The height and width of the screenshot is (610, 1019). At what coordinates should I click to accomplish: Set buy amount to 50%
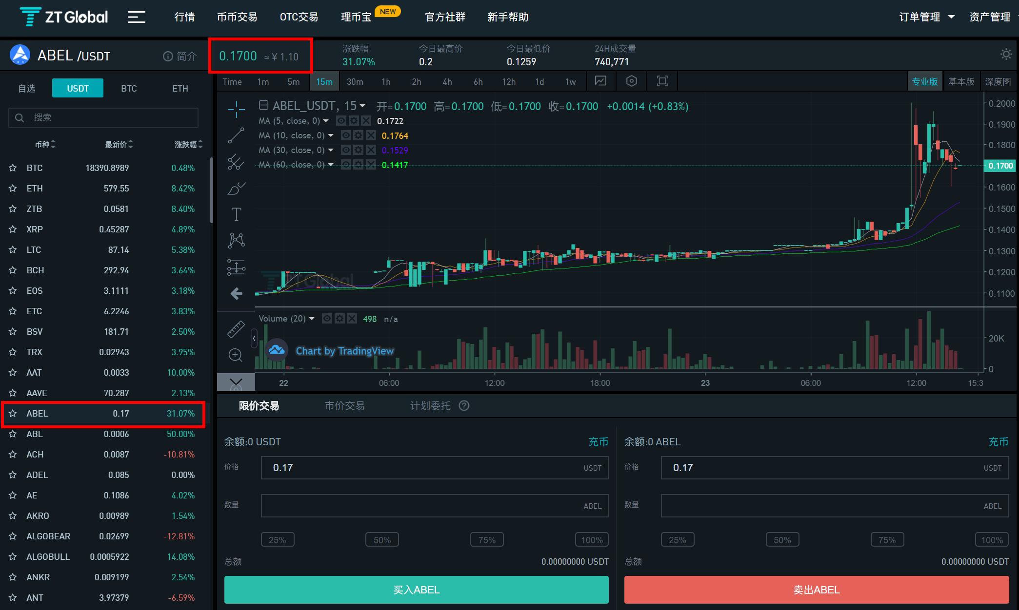[x=382, y=540]
